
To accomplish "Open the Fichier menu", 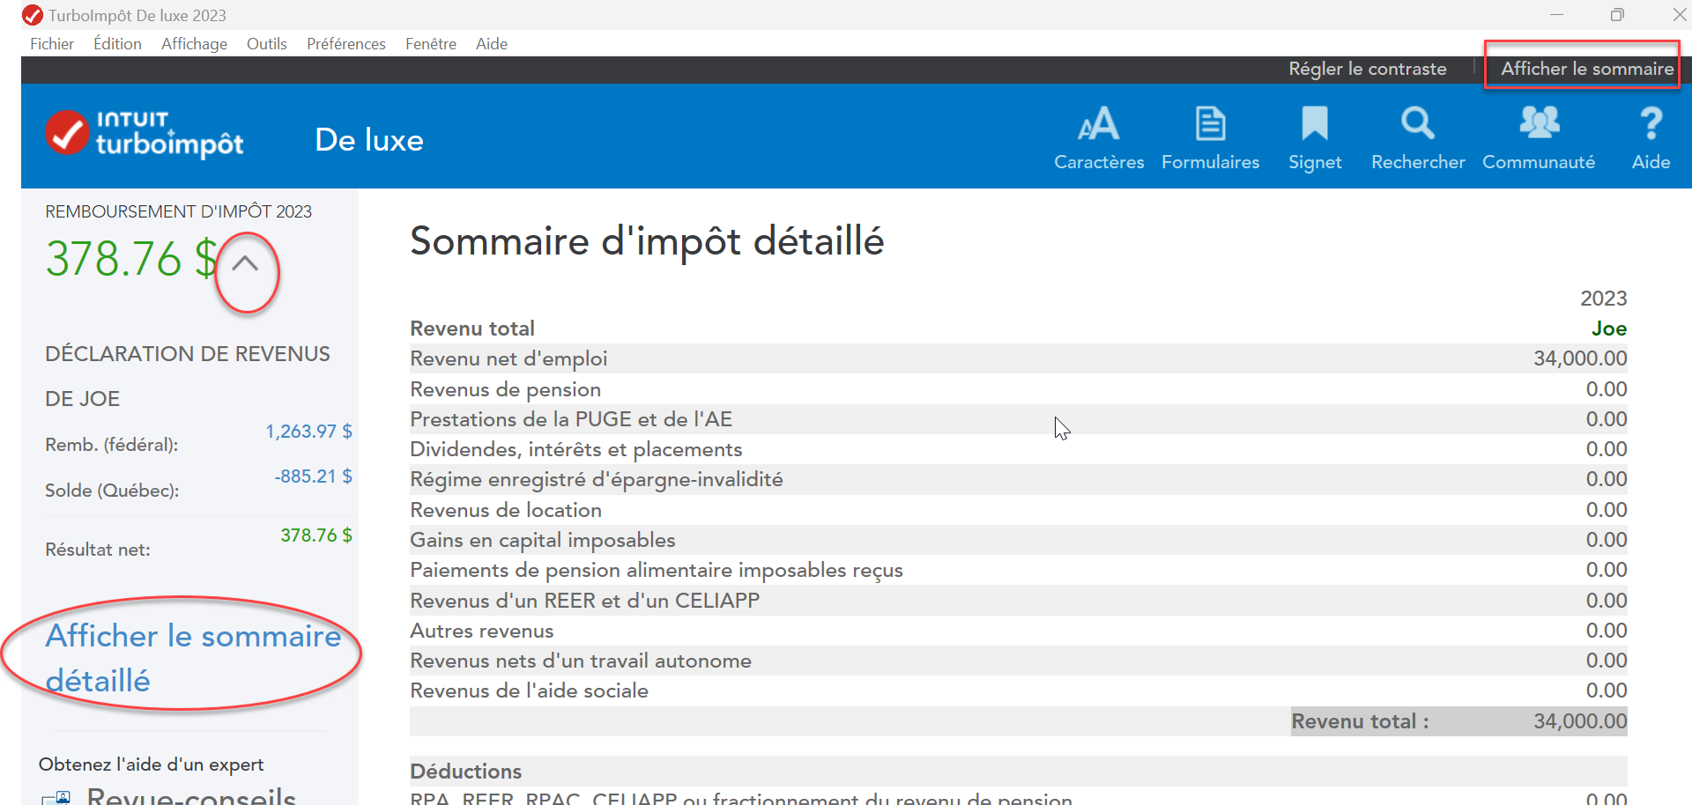I will (52, 44).
